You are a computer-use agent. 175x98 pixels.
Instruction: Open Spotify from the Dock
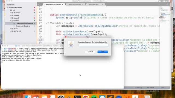click(x=94, y=97)
